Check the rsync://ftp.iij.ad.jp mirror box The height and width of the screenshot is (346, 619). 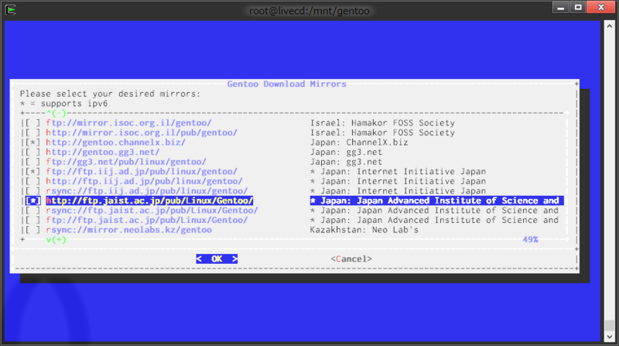point(33,191)
